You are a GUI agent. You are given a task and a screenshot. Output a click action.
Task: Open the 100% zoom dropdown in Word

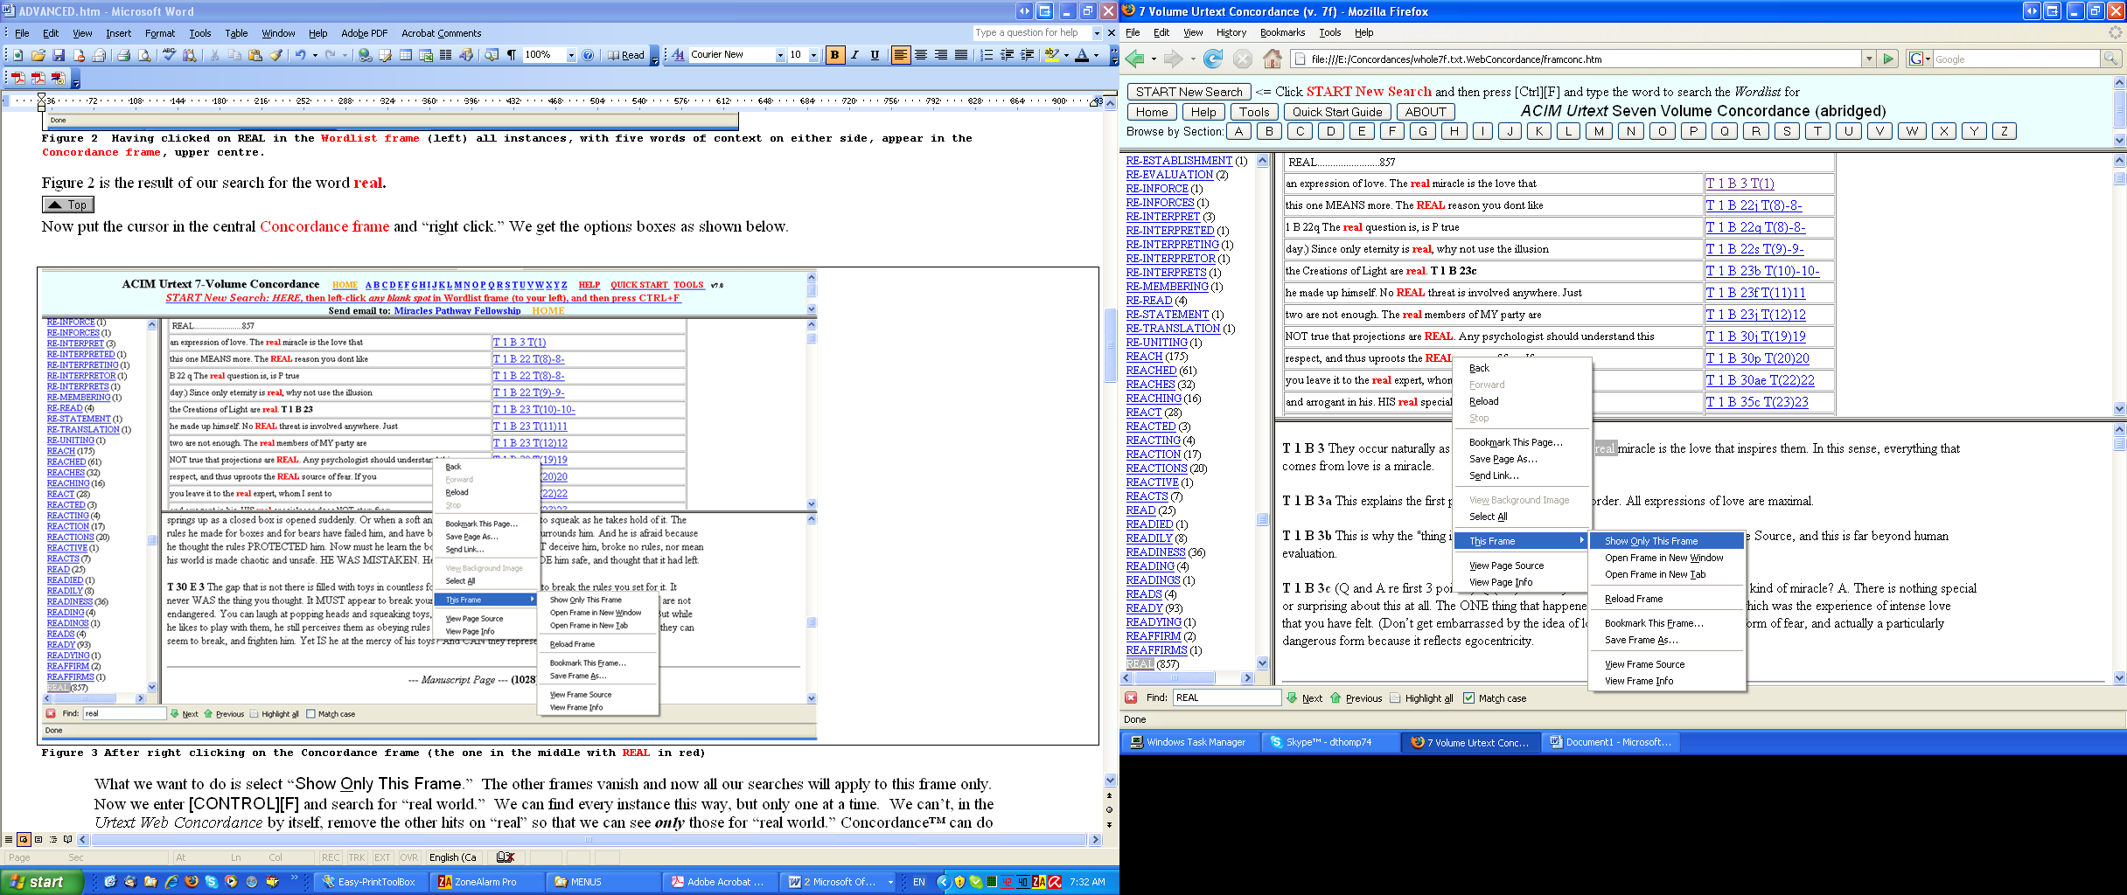(x=571, y=55)
